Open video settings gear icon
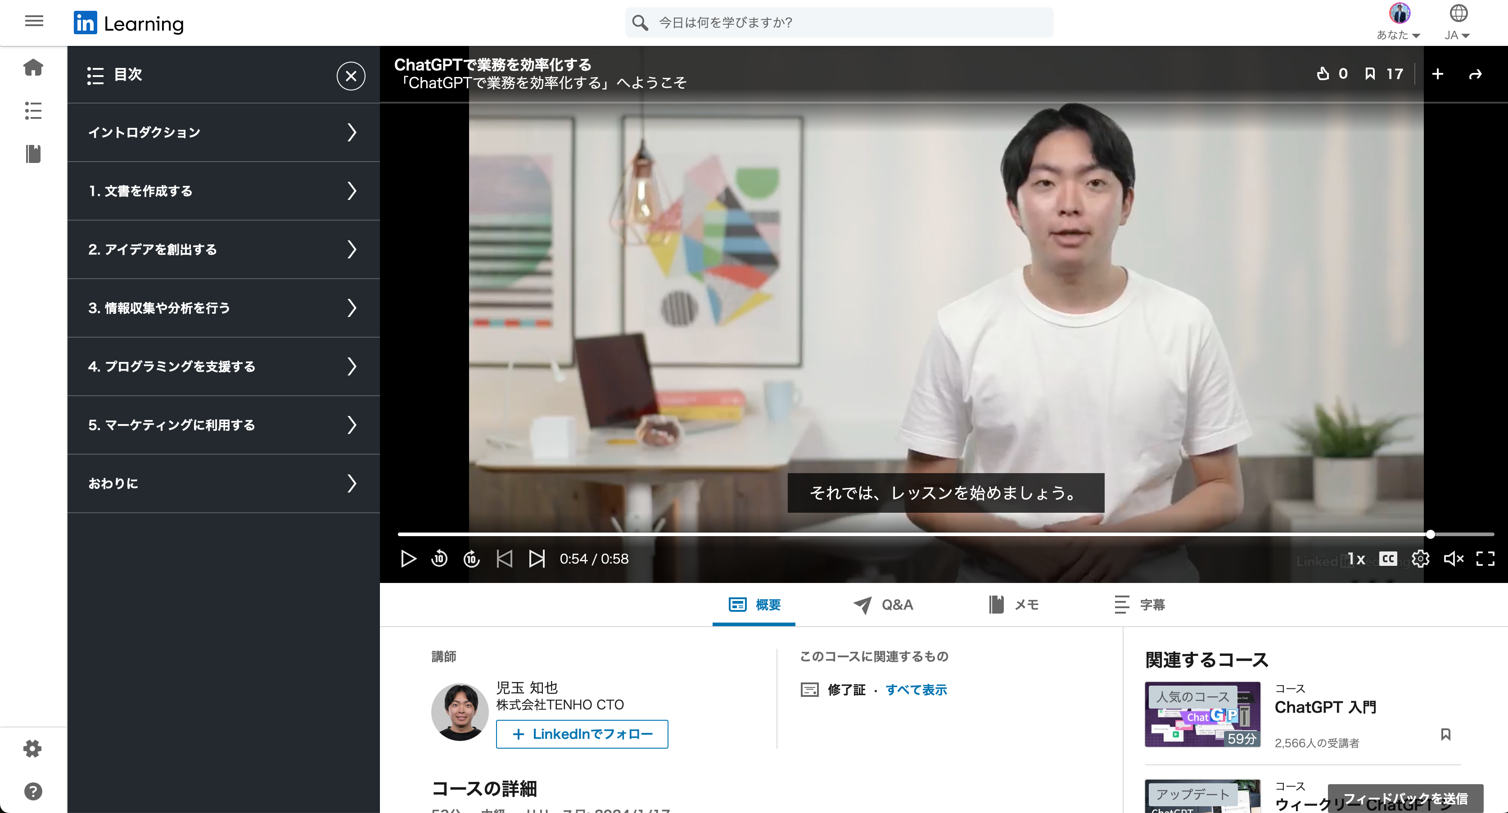 click(x=1420, y=559)
